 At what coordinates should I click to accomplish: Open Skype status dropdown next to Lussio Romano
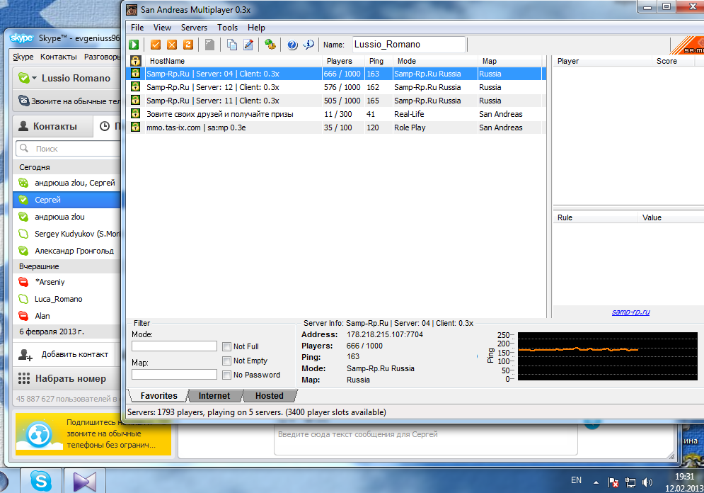point(35,78)
